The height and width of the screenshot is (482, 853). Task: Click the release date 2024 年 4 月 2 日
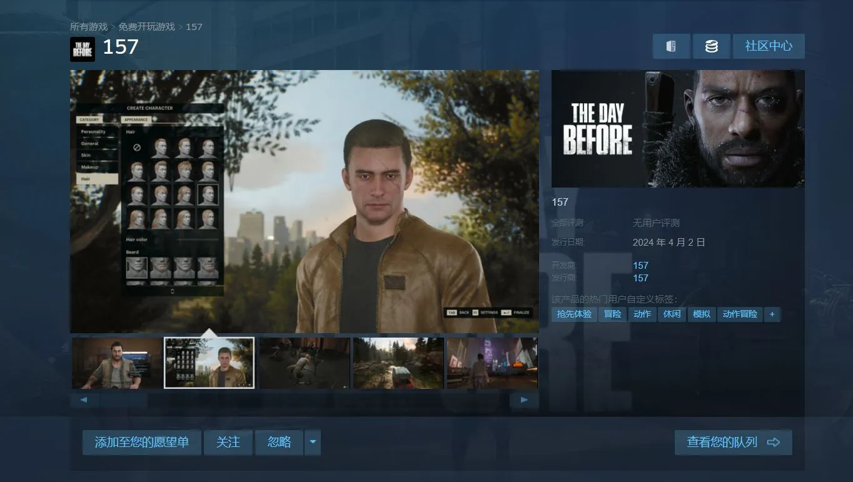coord(669,242)
